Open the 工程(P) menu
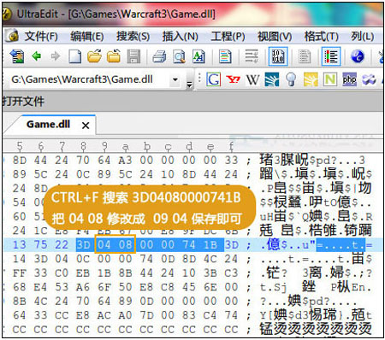 [x=228, y=37]
